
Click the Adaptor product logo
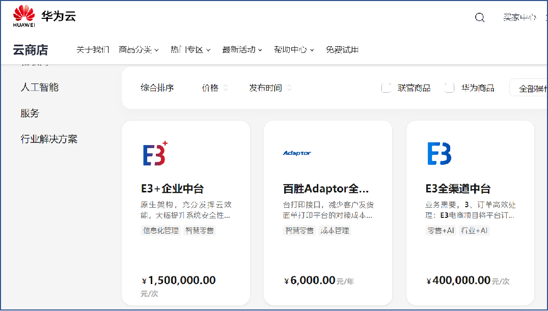click(x=297, y=153)
